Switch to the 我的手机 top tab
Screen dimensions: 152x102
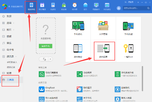(31, 7)
